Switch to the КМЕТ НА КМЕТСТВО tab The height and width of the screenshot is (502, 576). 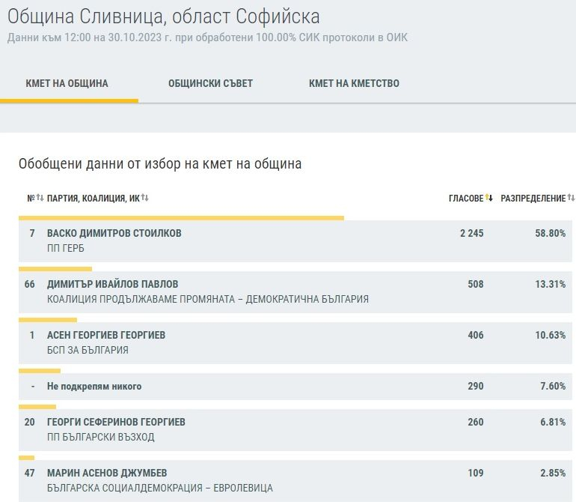[354, 84]
